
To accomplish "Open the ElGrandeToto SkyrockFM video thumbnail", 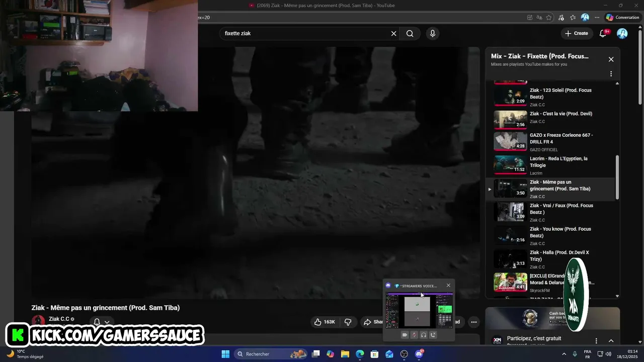I will pos(510,282).
